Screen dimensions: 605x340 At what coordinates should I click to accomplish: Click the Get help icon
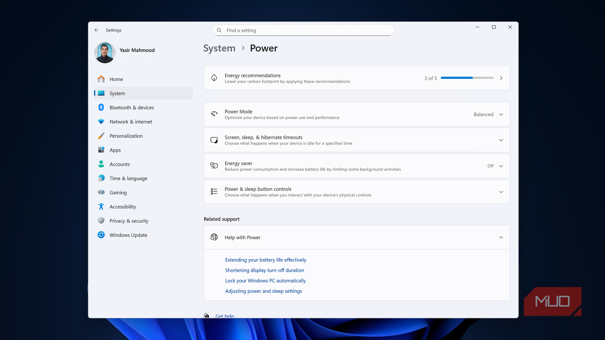207,315
